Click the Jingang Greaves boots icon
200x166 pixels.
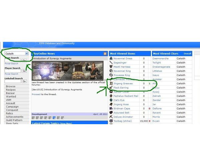[111, 83]
